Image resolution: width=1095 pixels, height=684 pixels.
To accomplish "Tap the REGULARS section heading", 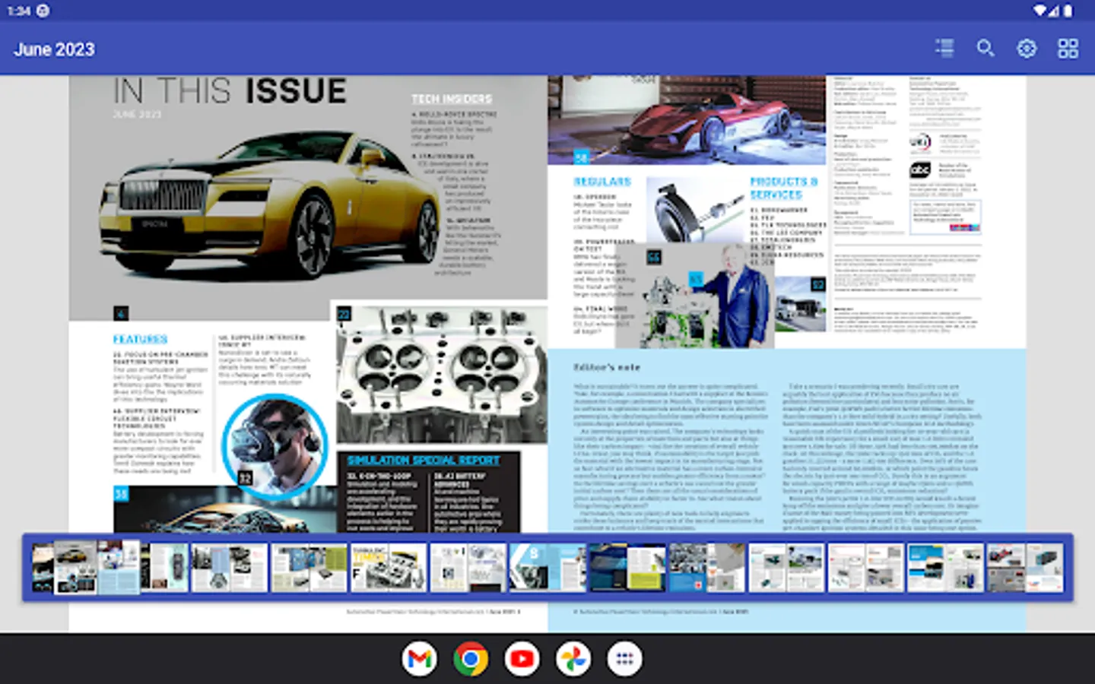I will pyautogui.click(x=602, y=182).
